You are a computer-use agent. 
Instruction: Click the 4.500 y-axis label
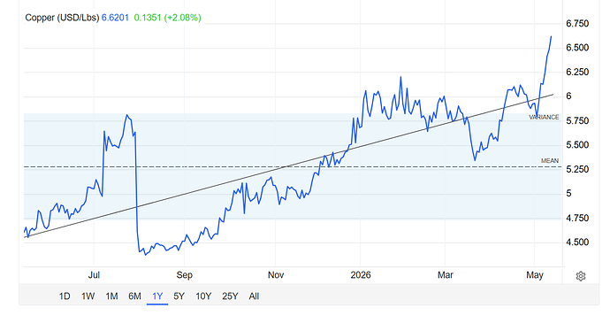[577, 242]
